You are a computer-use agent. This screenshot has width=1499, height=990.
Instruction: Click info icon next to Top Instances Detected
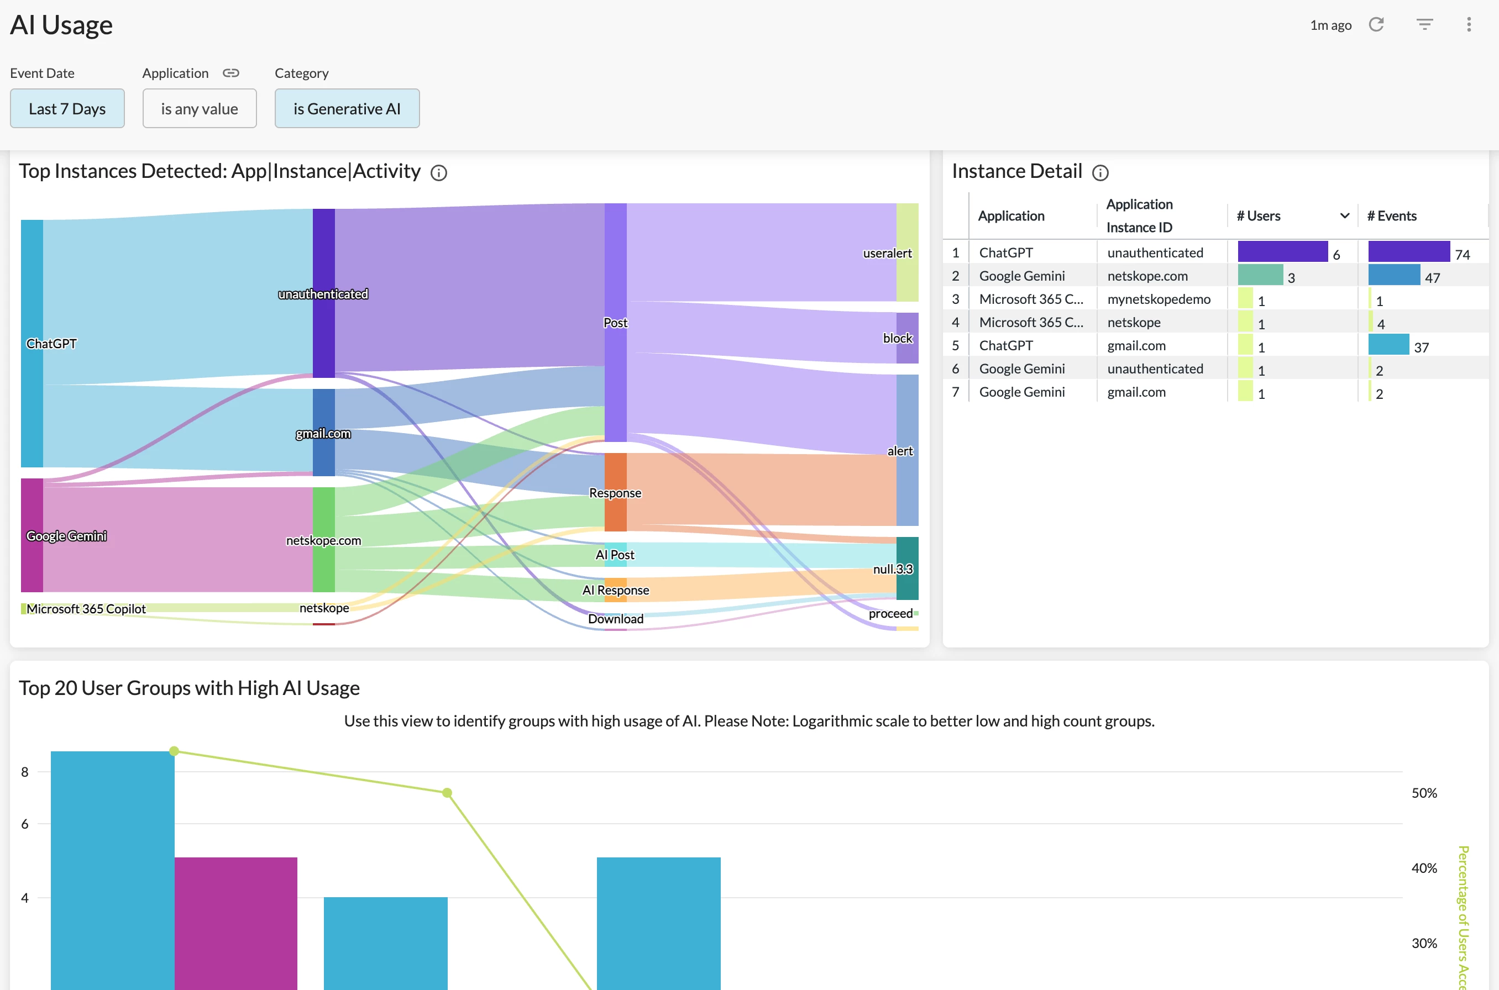438,173
